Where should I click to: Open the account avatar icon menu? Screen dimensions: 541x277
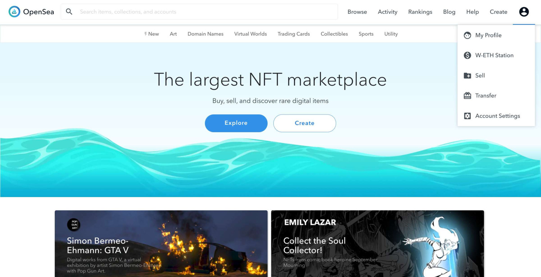coord(524,12)
